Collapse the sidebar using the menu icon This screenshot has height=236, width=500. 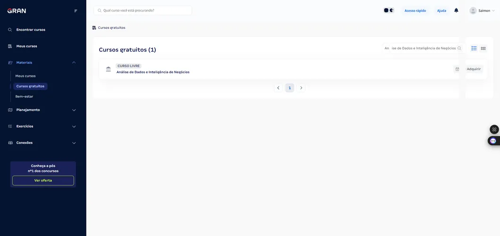click(x=76, y=11)
